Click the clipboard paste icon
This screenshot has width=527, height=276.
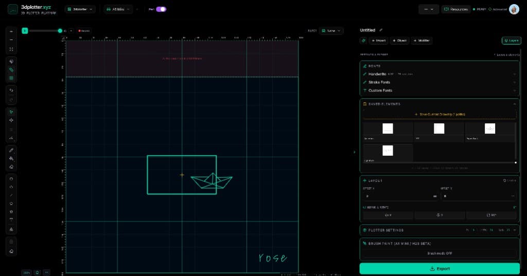[x=11, y=242]
